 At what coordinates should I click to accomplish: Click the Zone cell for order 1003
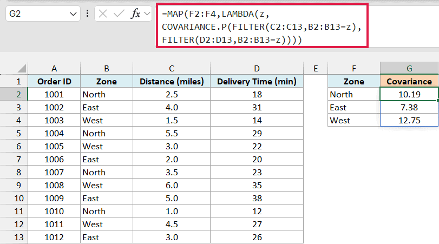pos(107,120)
